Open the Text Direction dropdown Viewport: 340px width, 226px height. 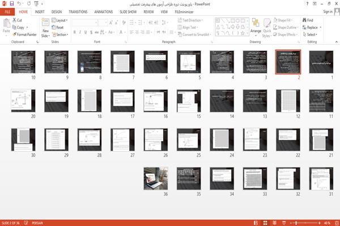pos(190,20)
